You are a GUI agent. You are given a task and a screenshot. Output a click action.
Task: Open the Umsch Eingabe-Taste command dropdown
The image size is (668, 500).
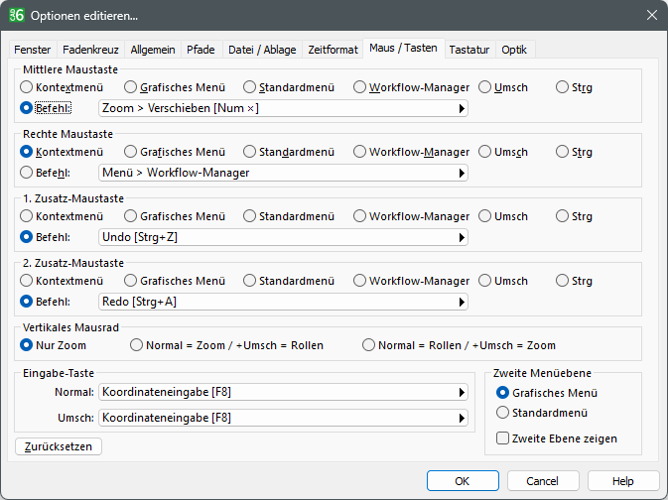(x=283, y=418)
